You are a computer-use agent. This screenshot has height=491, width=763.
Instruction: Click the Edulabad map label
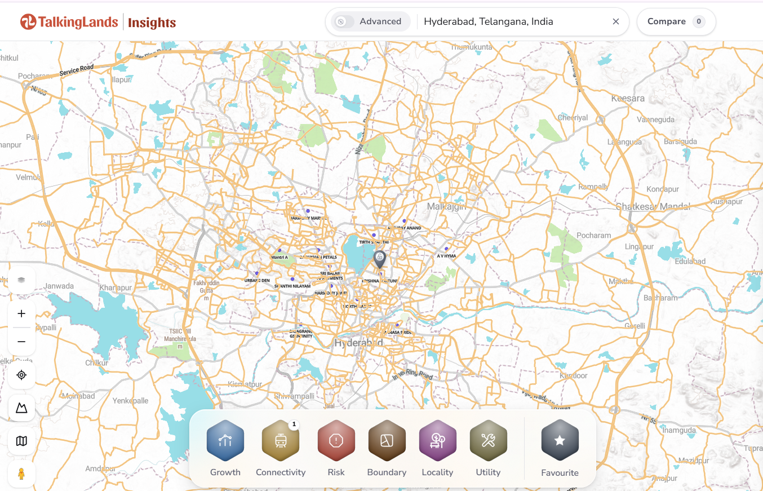[690, 261]
